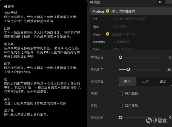Click the 修复压缩 label
The height and width of the screenshot is (127, 172).
[97, 117]
